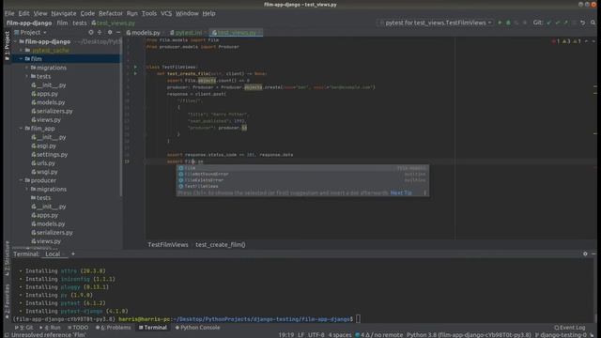The width and height of the screenshot is (601, 338).
Task: Click the error count indicator in editor
Action: pos(556,41)
